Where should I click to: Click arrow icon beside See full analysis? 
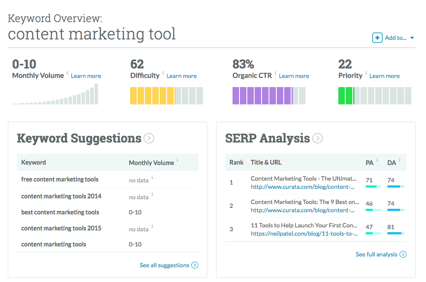click(403, 254)
